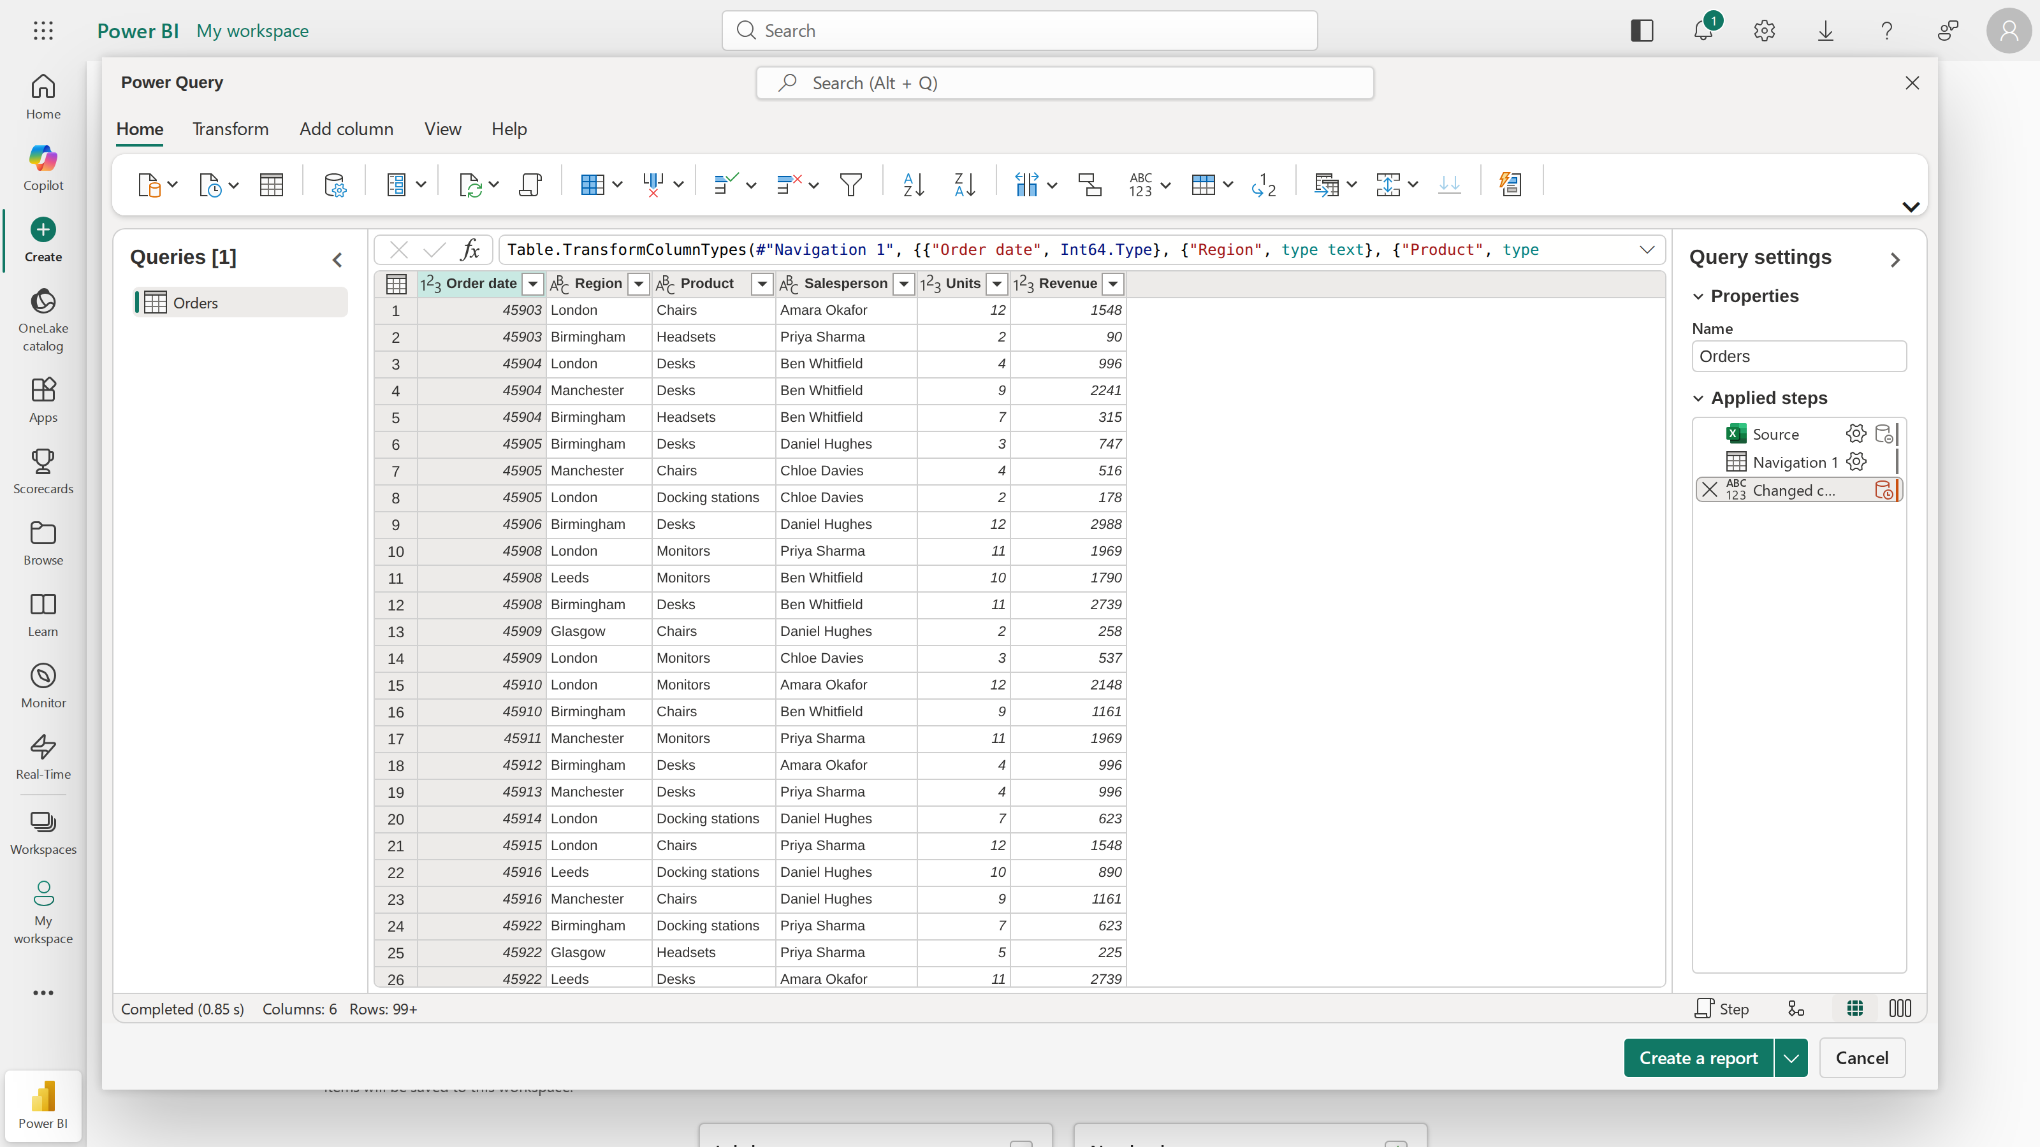Click the Refresh preview icon

(470, 184)
